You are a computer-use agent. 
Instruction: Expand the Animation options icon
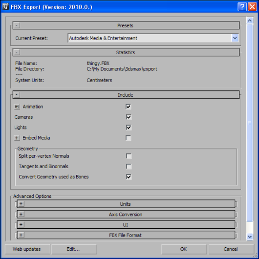click(17, 107)
